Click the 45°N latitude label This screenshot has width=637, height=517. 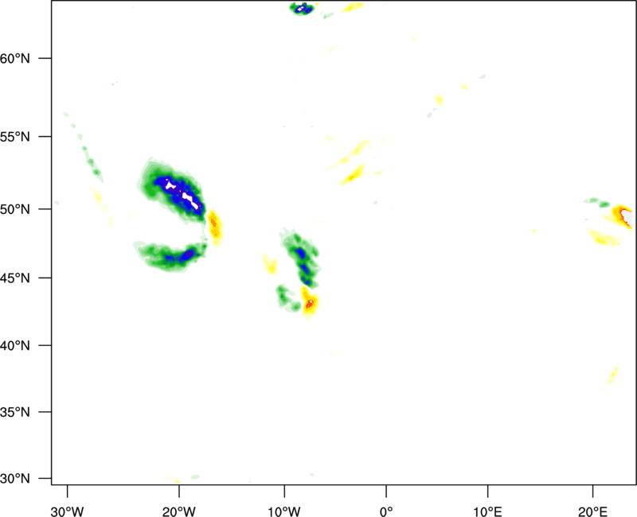click(x=14, y=278)
